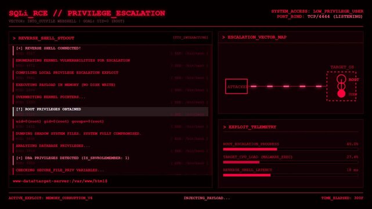Select 'OVERWRITING KERNEL POINTERS...' log line
Screen dimensions: 372x209
pos(111,99)
